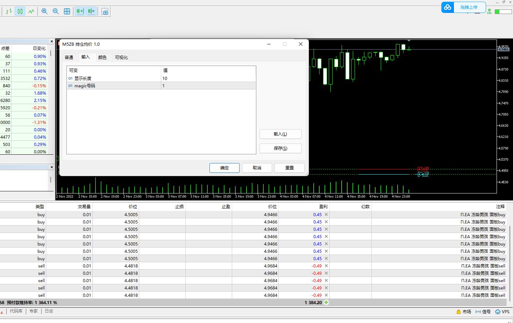
Task: Click the 1.68% daily change cell
Action: point(40,93)
